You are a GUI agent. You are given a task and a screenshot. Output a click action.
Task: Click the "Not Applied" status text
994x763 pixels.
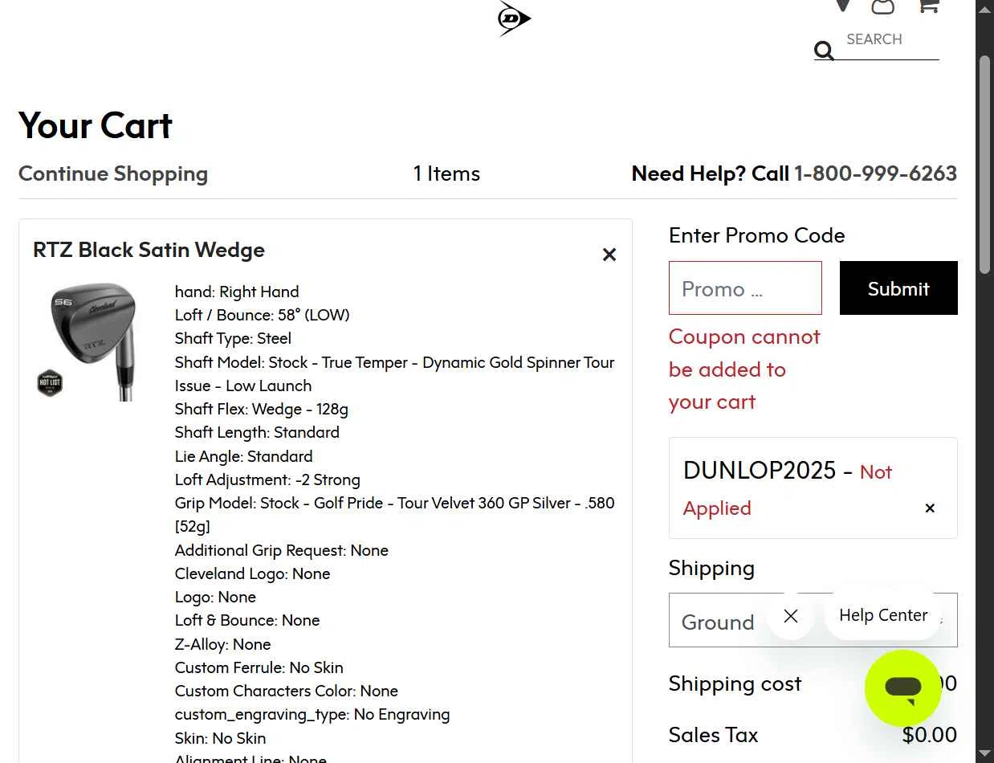(x=788, y=489)
